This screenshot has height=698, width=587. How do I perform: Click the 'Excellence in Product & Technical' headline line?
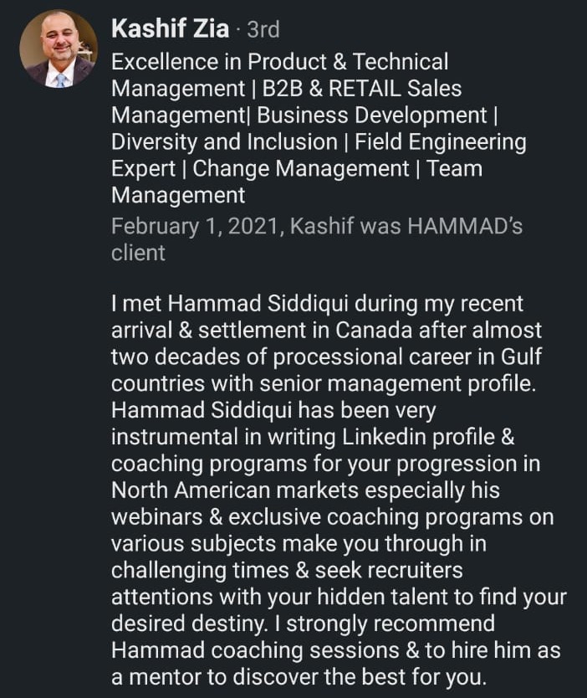pyautogui.click(x=280, y=61)
